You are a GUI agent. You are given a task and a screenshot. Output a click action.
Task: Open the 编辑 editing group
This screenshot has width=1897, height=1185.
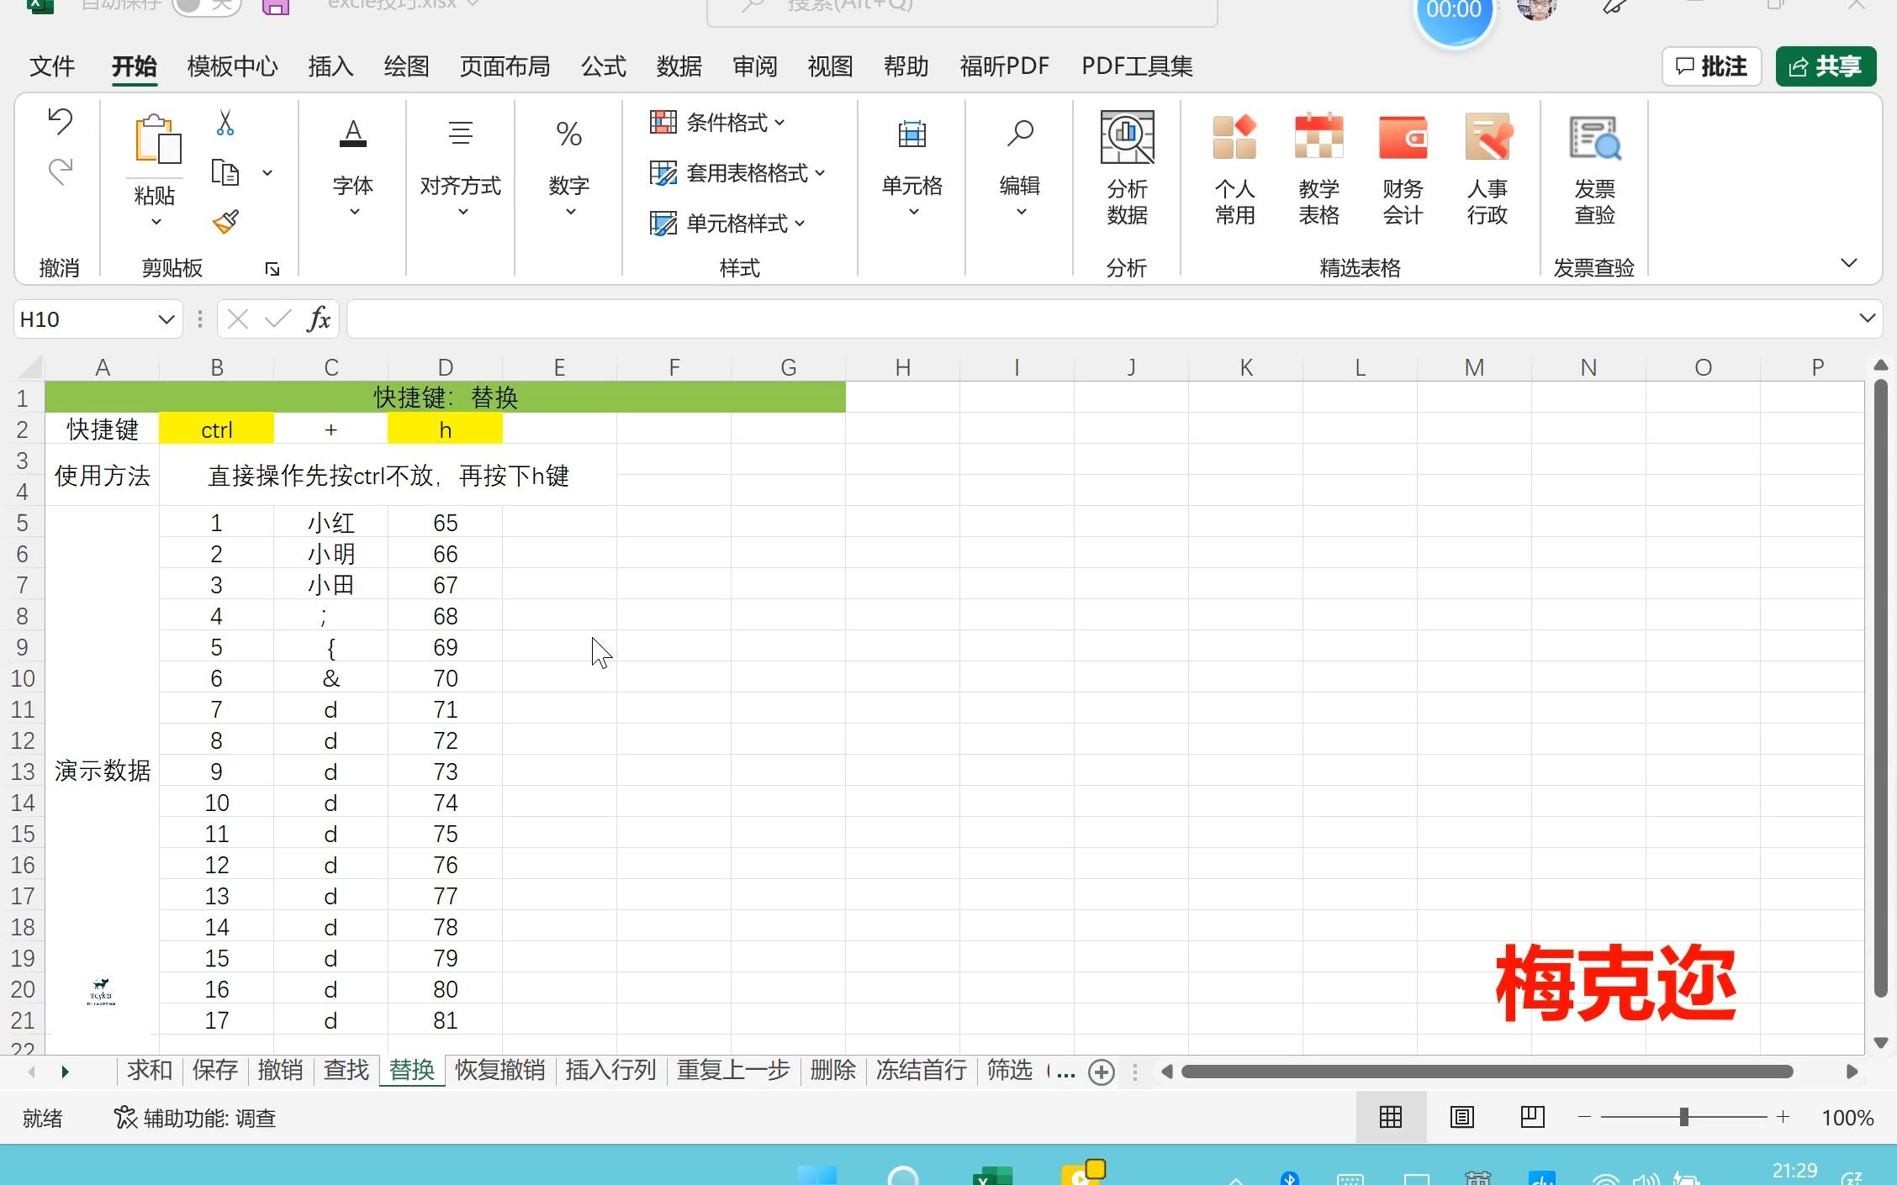(x=1020, y=168)
